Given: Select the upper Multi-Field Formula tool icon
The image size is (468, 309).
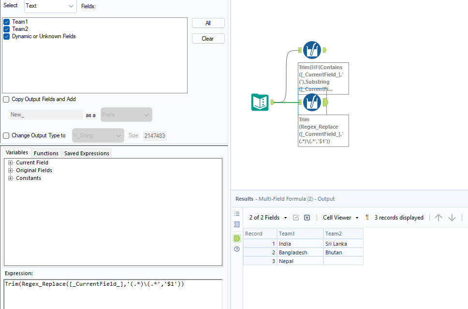Looking at the screenshot, I should pos(312,50).
